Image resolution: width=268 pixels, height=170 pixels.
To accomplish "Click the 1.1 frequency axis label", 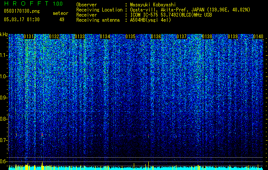I will pyautogui.click(x=3, y=55).
